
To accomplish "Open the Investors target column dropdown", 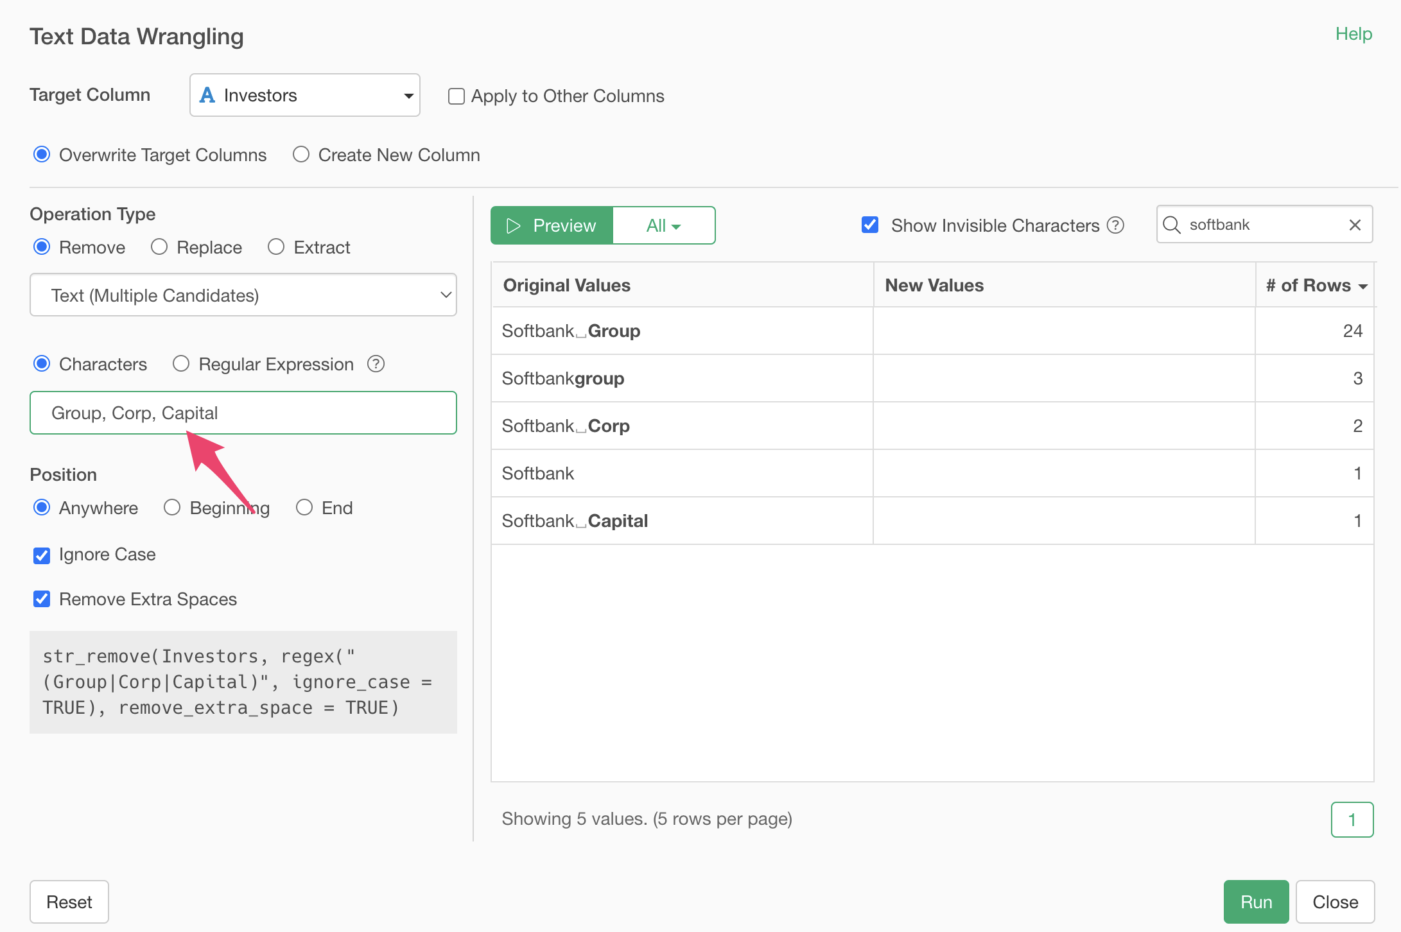I will (x=304, y=95).
